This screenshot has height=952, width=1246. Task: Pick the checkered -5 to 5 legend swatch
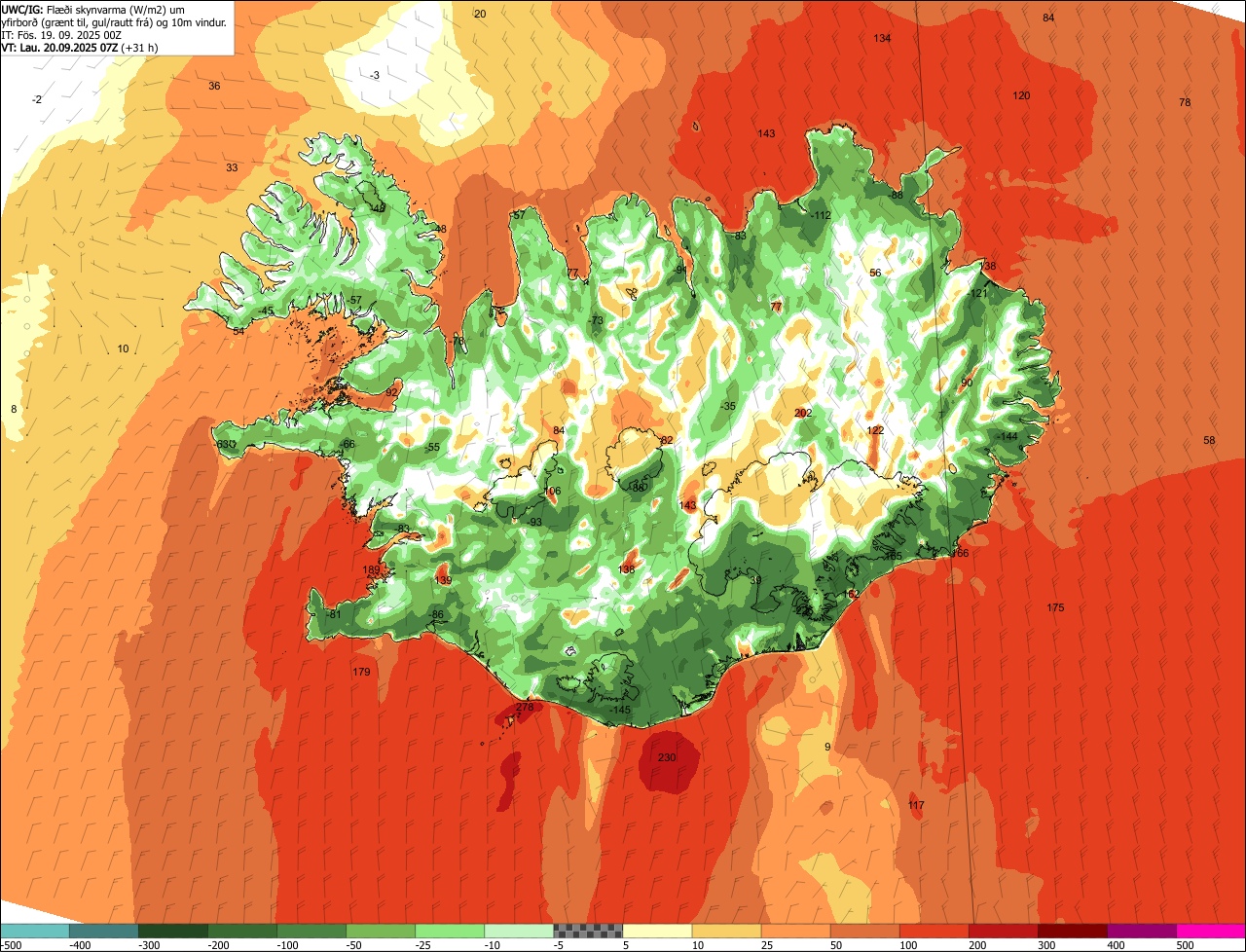(588, 931)
